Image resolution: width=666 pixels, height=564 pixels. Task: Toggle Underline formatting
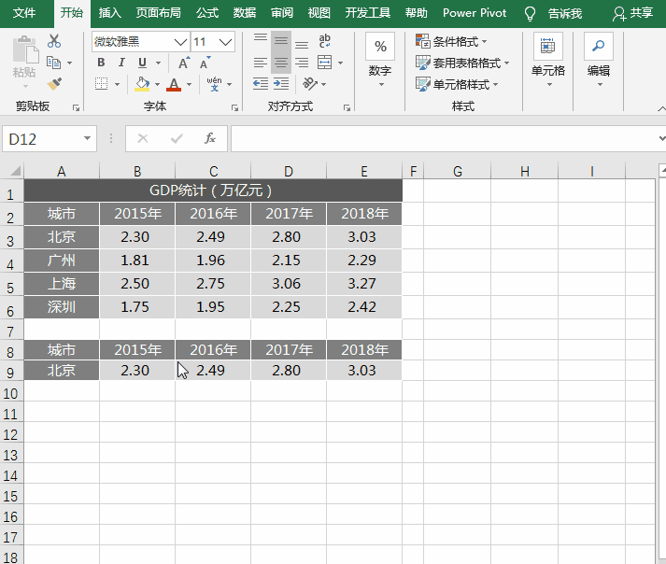(142, 63)
